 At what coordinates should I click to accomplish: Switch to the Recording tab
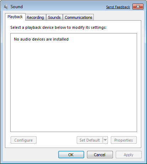pos(35,17)
